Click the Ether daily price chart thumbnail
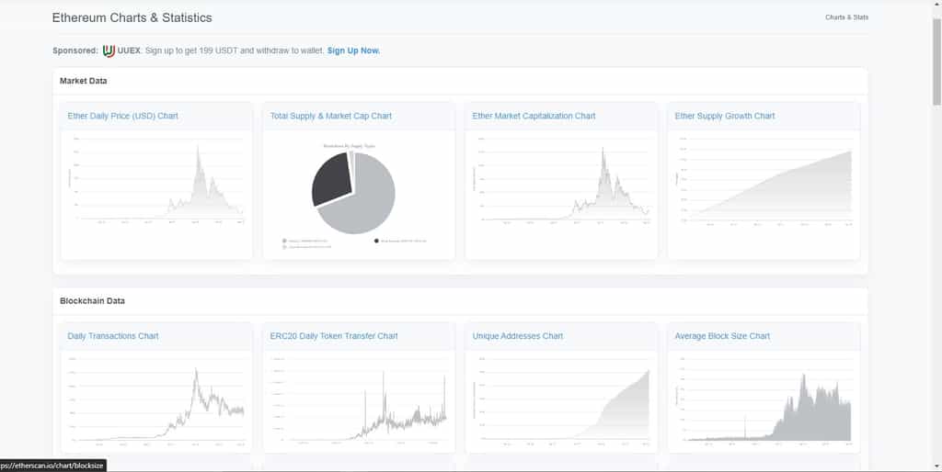942x472 pixels. pyautogui.click(x=156, y=180)
